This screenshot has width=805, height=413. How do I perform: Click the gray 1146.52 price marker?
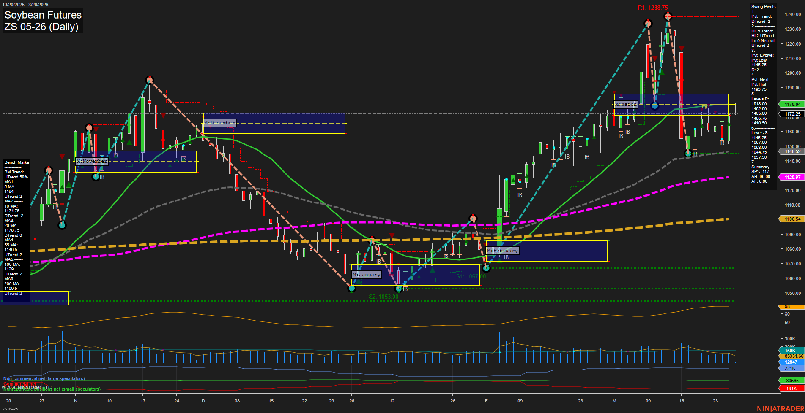pyautogui.click(x=792, y=151)
